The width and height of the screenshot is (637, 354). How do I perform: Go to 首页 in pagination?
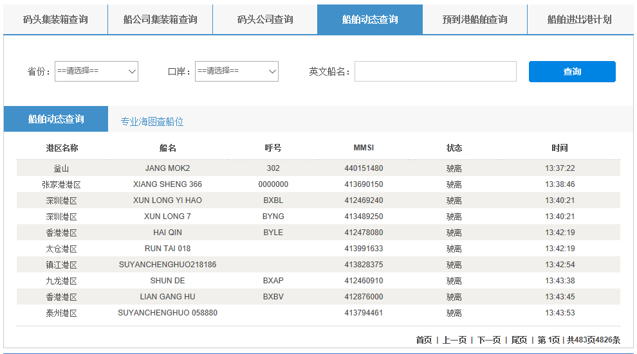(x=424, y=340)
